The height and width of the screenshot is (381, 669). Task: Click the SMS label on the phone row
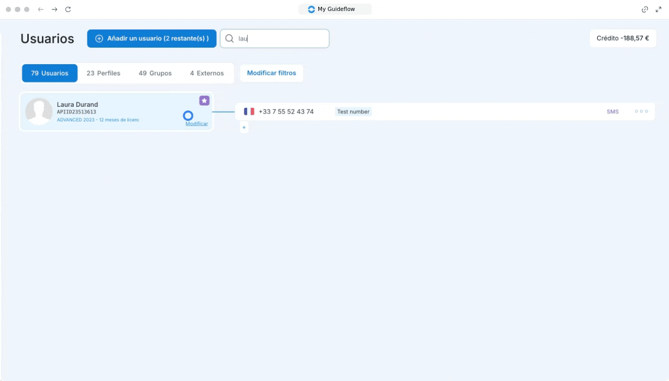coord(612,111)
